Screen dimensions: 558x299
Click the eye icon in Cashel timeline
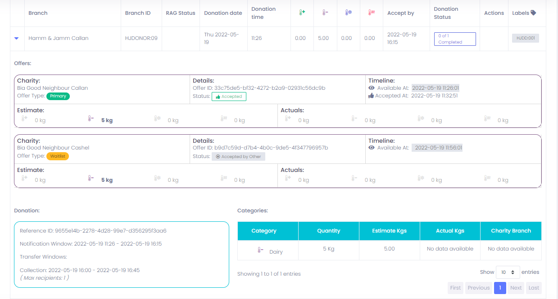coord(372,148)
